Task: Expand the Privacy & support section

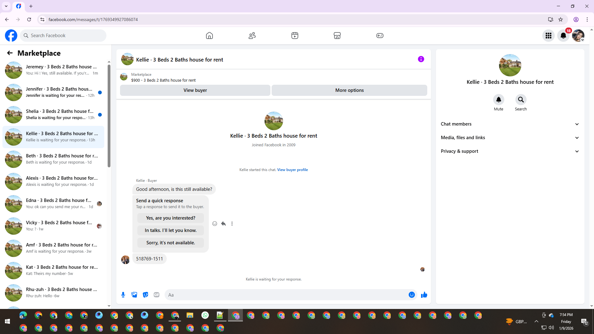Action: [510, 151]
